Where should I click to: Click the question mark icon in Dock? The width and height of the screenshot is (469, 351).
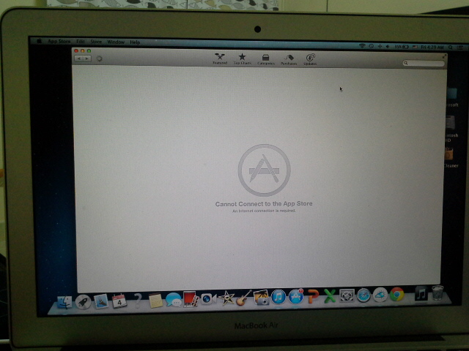[138, 300]
